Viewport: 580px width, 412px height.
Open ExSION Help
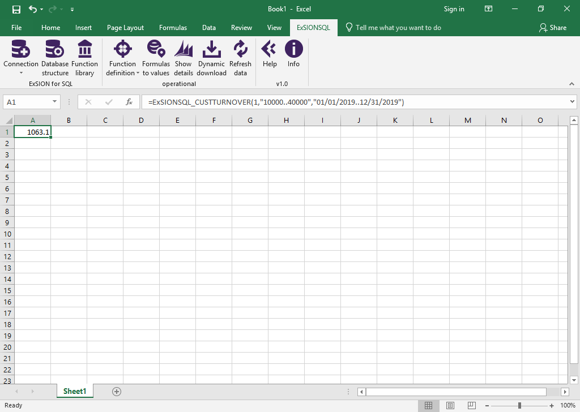(x=269, y=49)
